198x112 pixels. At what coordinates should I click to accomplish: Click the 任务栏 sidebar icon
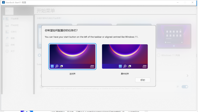point(7,32)
